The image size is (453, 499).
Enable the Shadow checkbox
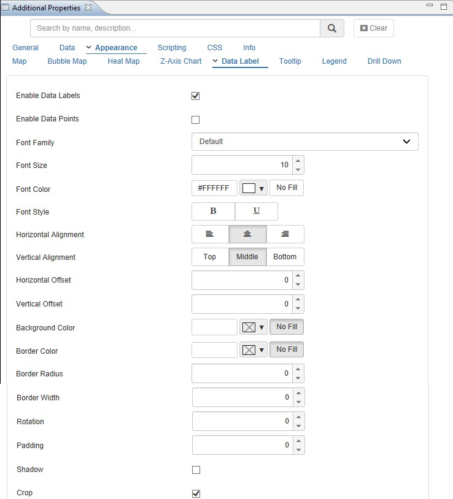196,470
